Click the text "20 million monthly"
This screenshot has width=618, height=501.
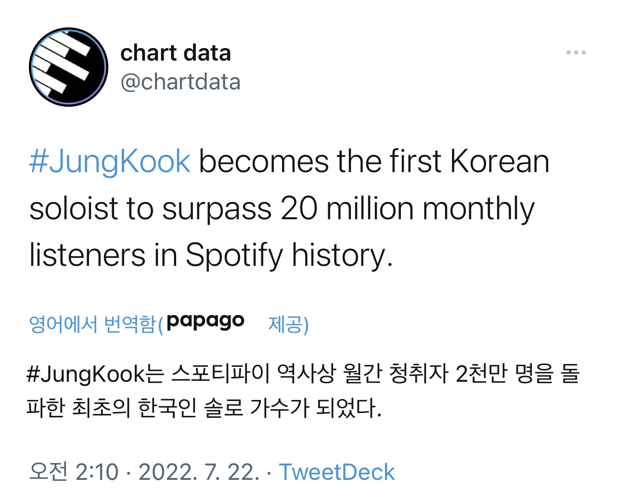click(407, 208)
